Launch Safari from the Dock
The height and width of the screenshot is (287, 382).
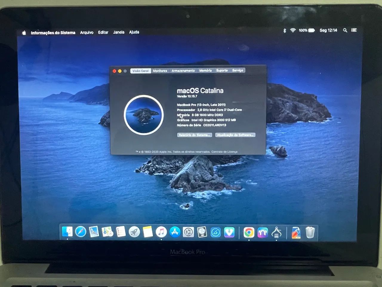pyautogui.click(x=81, y=232)
